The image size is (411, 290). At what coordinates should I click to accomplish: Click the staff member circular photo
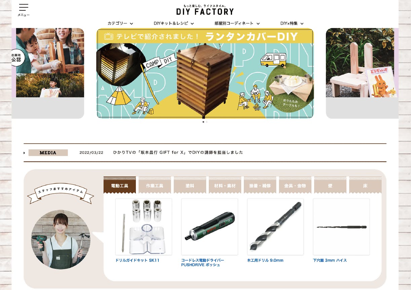click(x=61, y=240)
